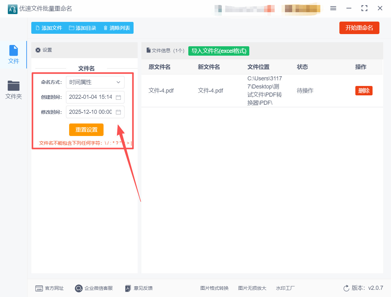The image size is (391, 297).
Task: Click the 意见反馈 feedback icon
Action: click(x=128, y=288)
